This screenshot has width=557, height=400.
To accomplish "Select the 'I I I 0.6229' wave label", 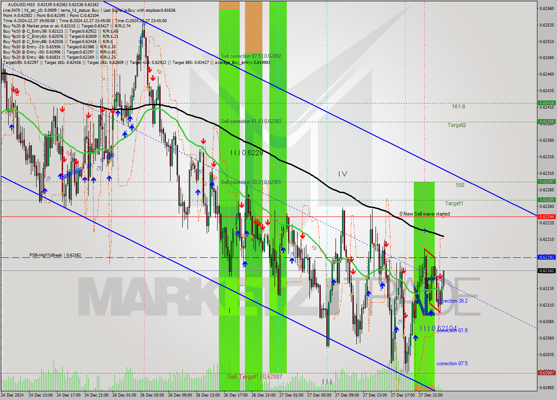I will [x=247, y=153].
